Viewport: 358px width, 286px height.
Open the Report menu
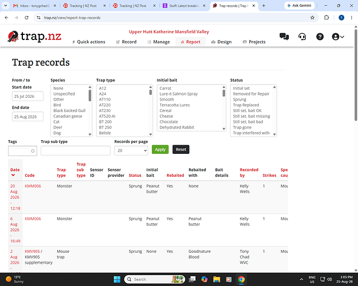[x=190, y=42]
